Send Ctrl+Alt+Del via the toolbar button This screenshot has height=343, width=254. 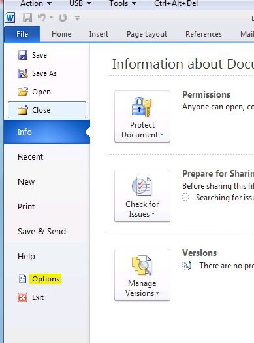click(176, 3)
